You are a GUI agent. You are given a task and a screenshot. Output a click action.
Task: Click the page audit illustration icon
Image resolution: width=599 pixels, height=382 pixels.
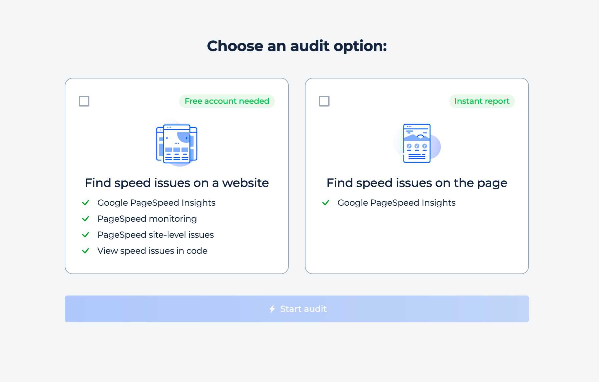[417, 144]
